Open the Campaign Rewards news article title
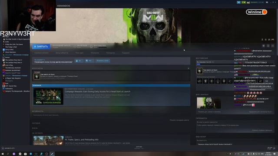This screenshot has height=156, width=278. click(x=97, y=91)
